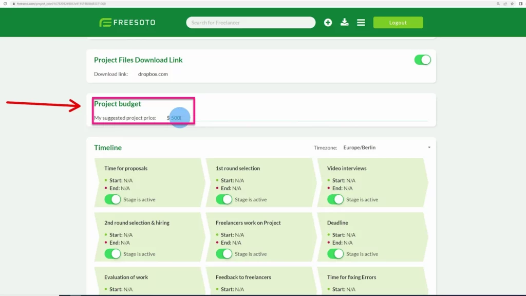Click Deadline Start N/A value
The height and width of the screenshot is (296, 526).
coord(350,234)
